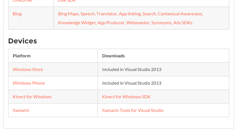Open the Windows Store platform link
This screenshot has height=130, width=236.
28,70
